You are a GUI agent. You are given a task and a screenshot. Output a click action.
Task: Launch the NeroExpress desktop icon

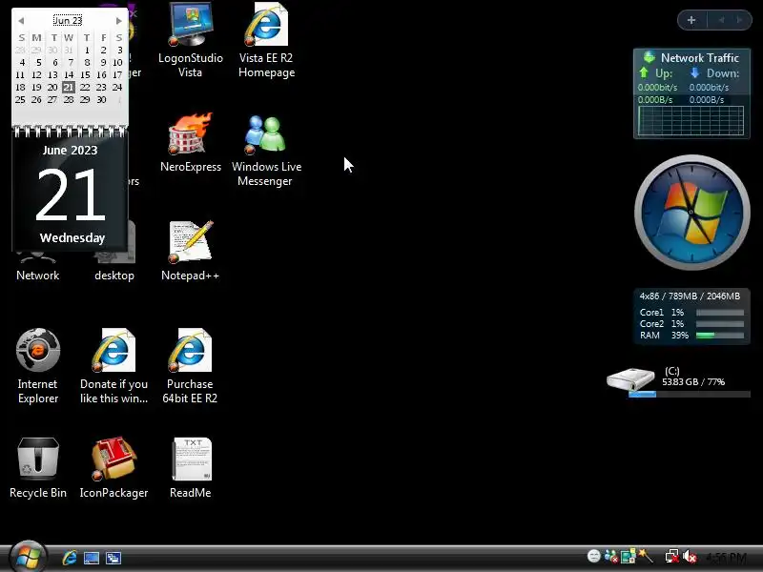pyautogui.click(x=190, y=142)
